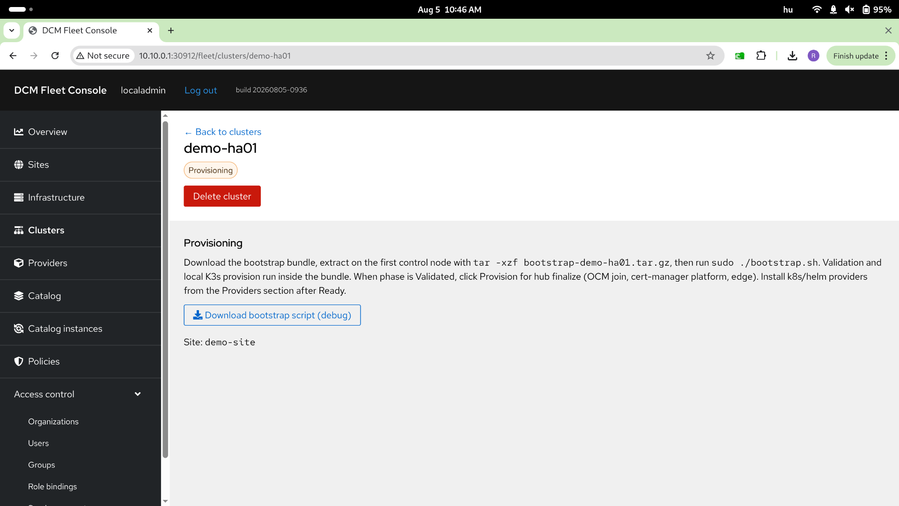This screenshot has height=506, width=899.
Task: Collapse the Access control section
Action: click(x=138, y=394)
